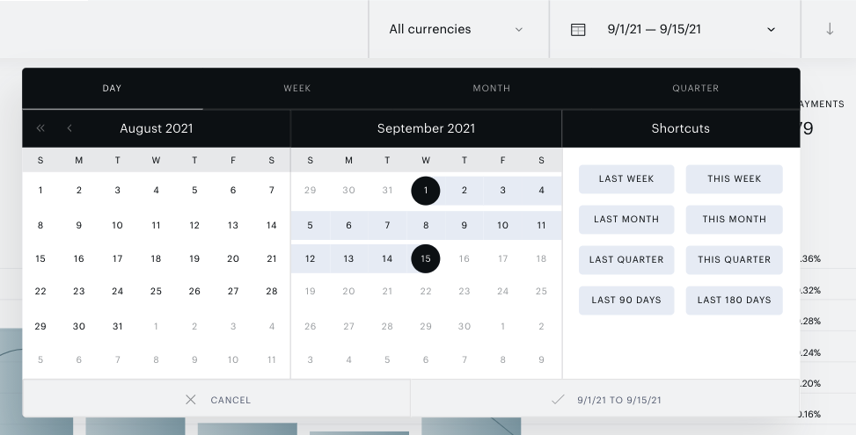Choose the Last Week shortcut
Viewport: 856px width, 435px height.
pos(626,178)
